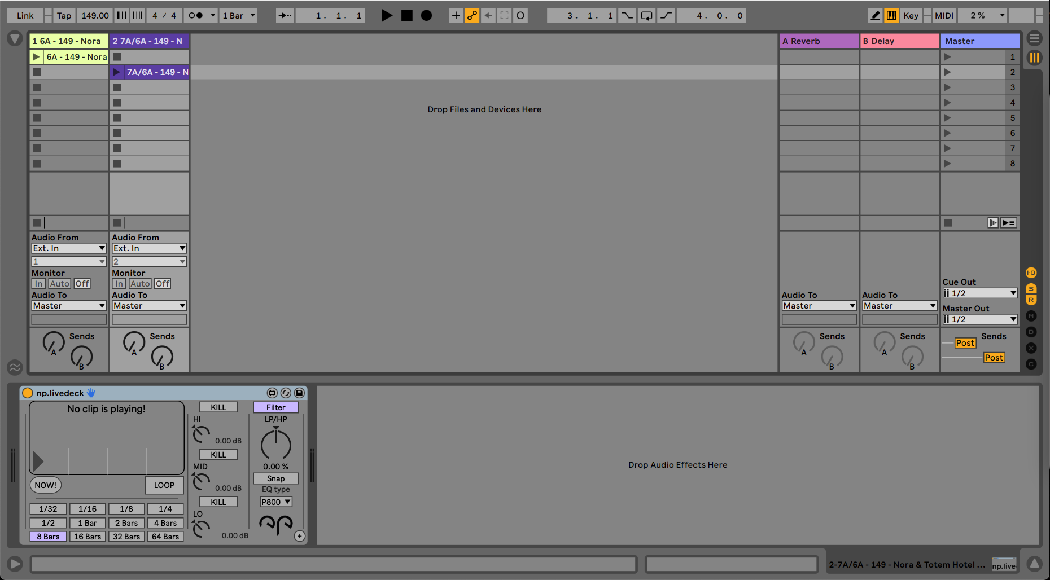Click the NOW! button in np.livedeck

click(x=45, y=485)
